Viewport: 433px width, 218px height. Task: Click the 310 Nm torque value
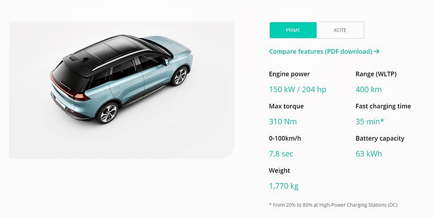coord(283,121)
